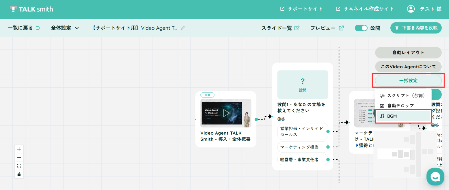Click the canvas lock icon
Image resolution: width=449 pixels, height=190 pixels.
tap(19, 174)
